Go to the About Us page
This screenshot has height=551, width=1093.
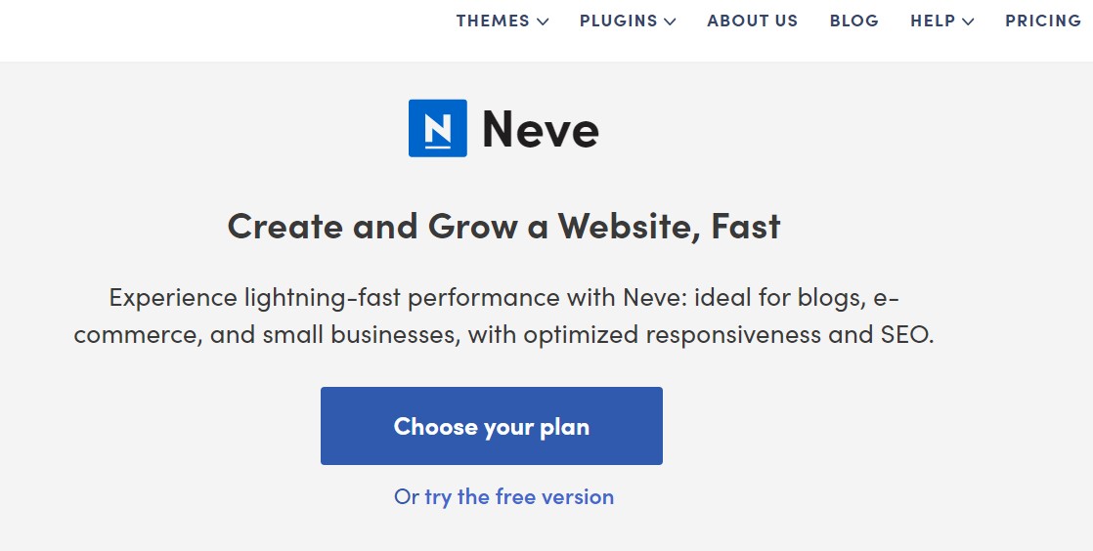[752, 21]
